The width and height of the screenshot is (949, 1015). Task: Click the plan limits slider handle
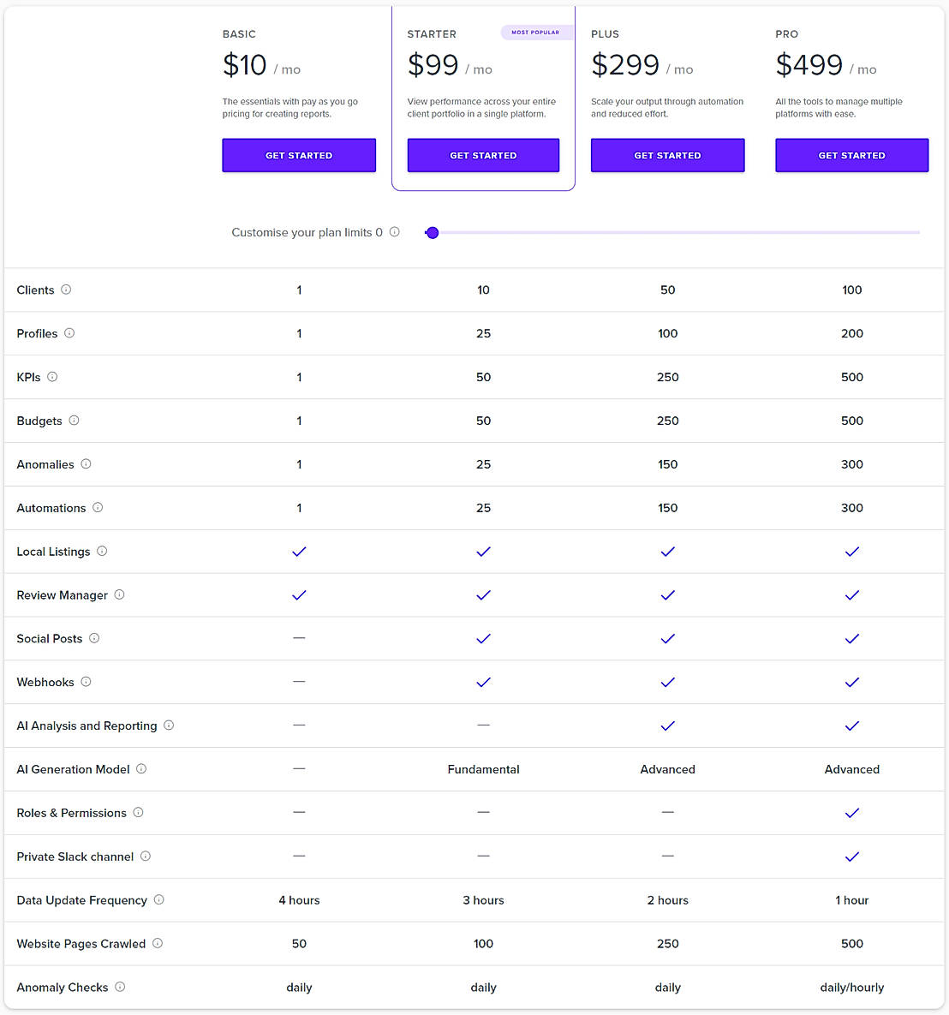tap(433, 233)
